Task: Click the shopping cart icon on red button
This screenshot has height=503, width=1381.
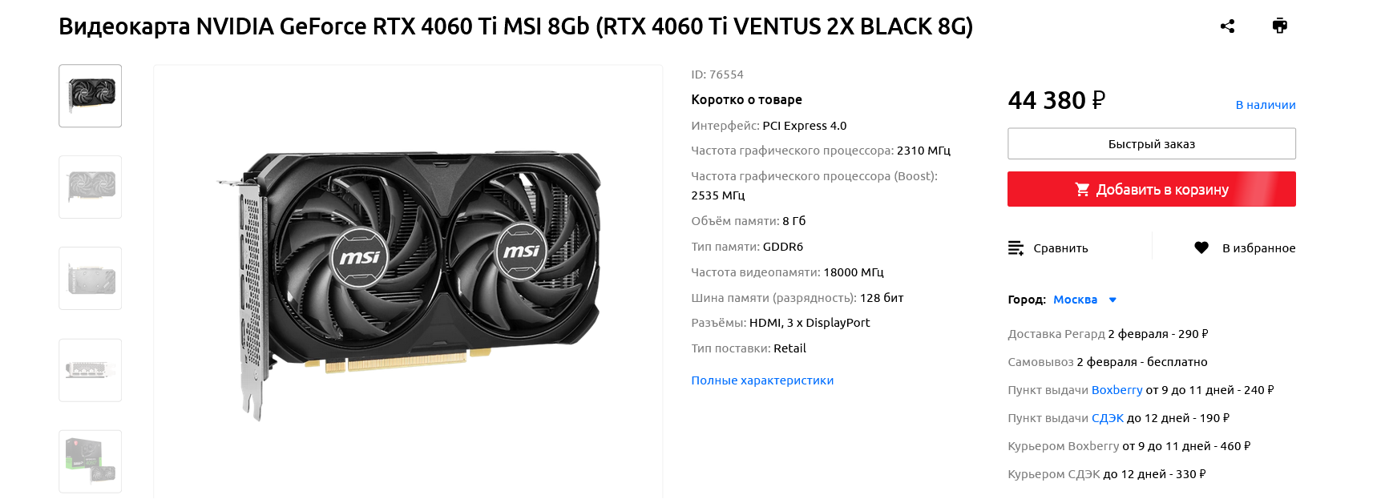Action: pos(1082,190)
